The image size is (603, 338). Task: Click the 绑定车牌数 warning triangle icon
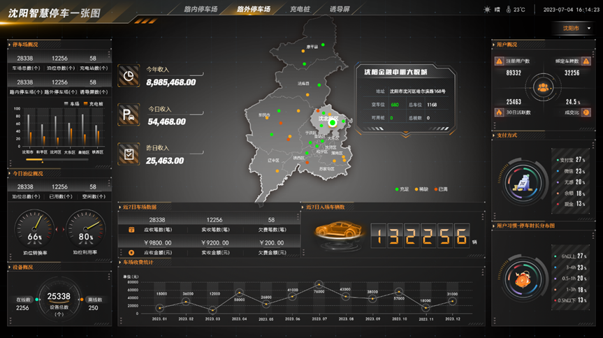point(587,61)
